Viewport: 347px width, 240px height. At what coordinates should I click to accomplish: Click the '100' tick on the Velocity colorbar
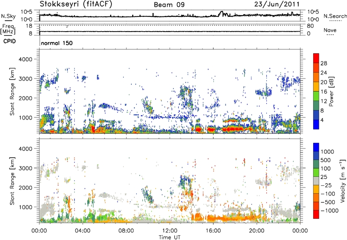click(326, 169)
